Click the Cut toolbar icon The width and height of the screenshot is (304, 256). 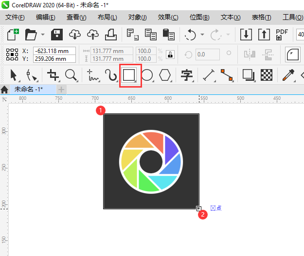[x=133, y=35]
